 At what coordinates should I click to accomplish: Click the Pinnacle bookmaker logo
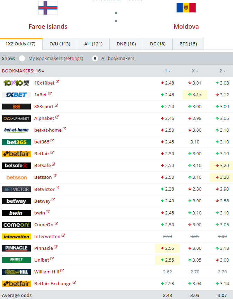(x=16, y=248)
